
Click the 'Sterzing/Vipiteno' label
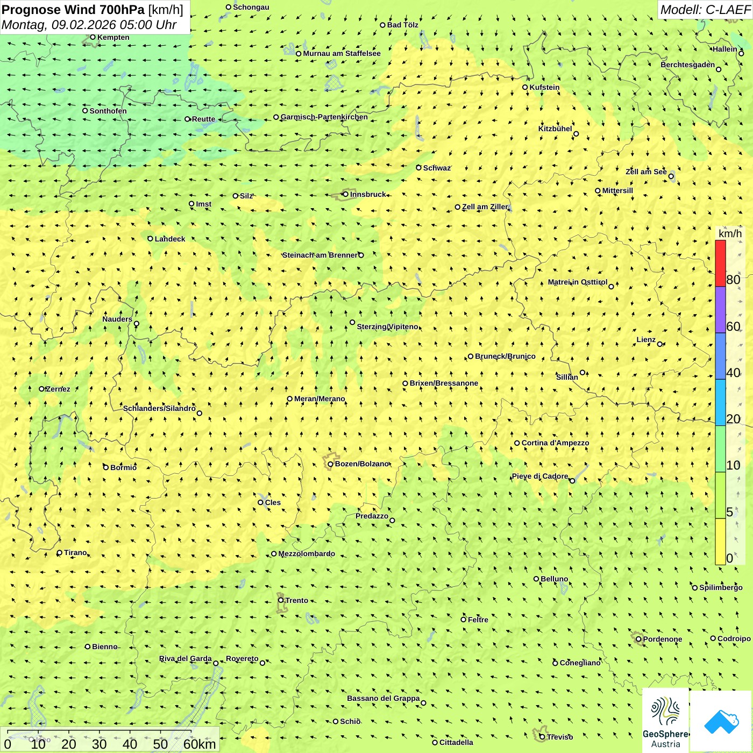[x=388, y=326]
